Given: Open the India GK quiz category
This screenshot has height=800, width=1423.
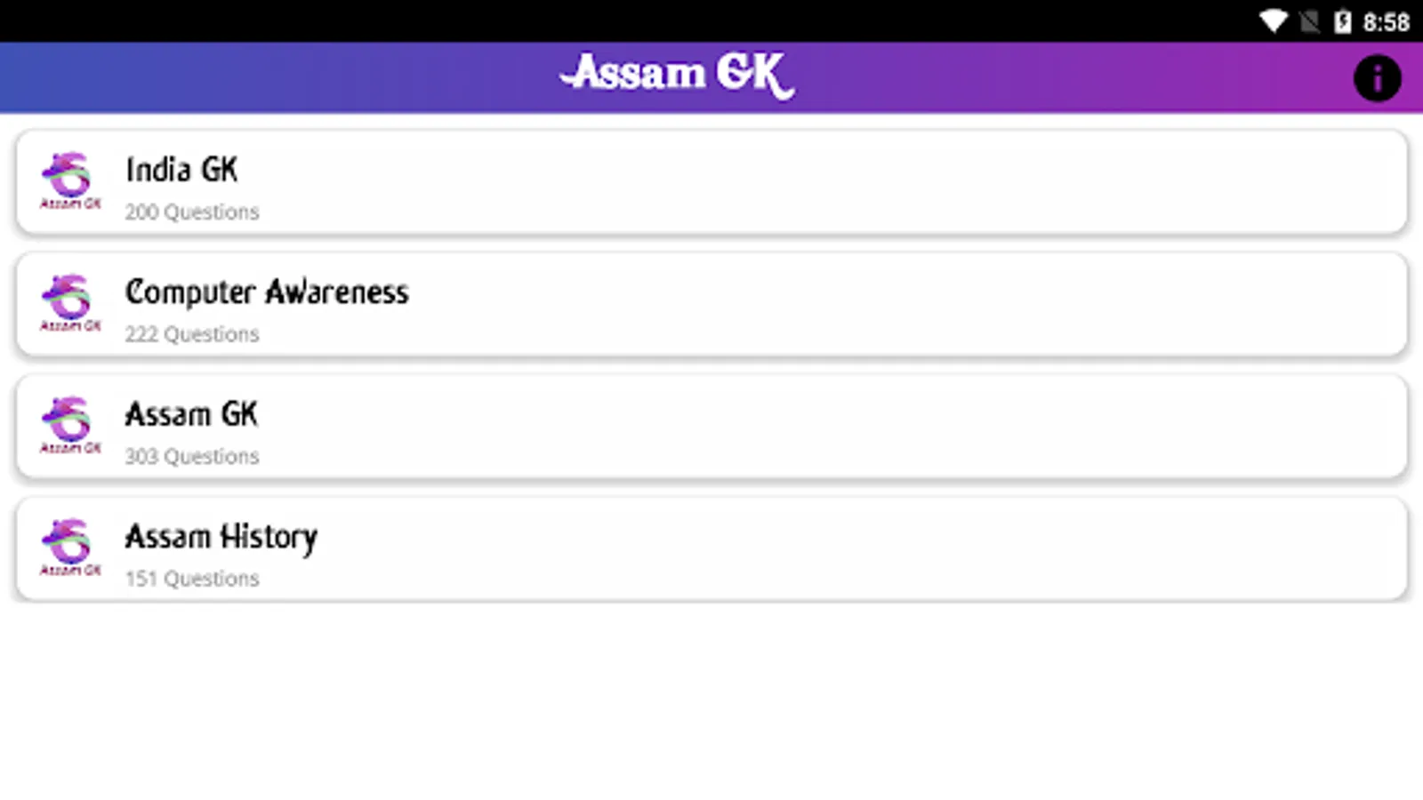Looking at the screenshot, I should [181, 169].
